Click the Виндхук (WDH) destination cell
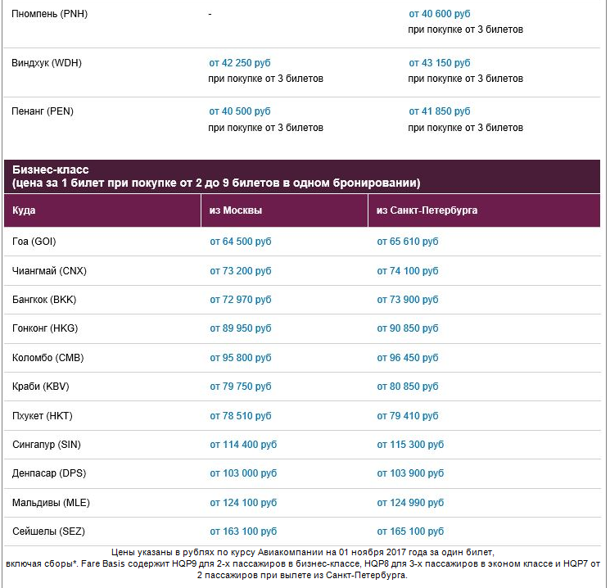 click(47, 63)
